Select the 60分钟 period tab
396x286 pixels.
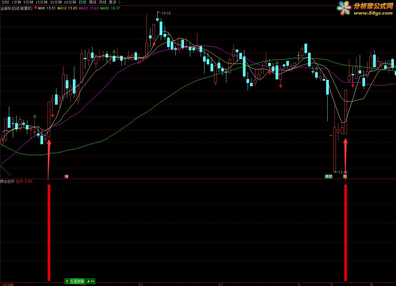click(x=70, y=2)
